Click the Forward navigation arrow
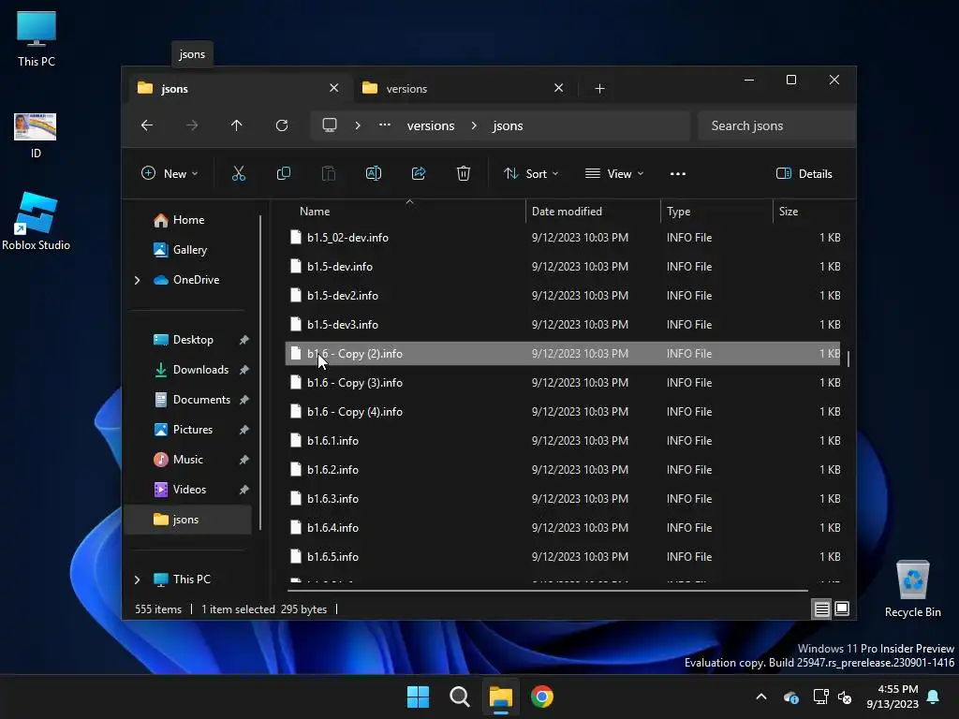Viewport: 959px width, 719px height. tap(192, 125)
